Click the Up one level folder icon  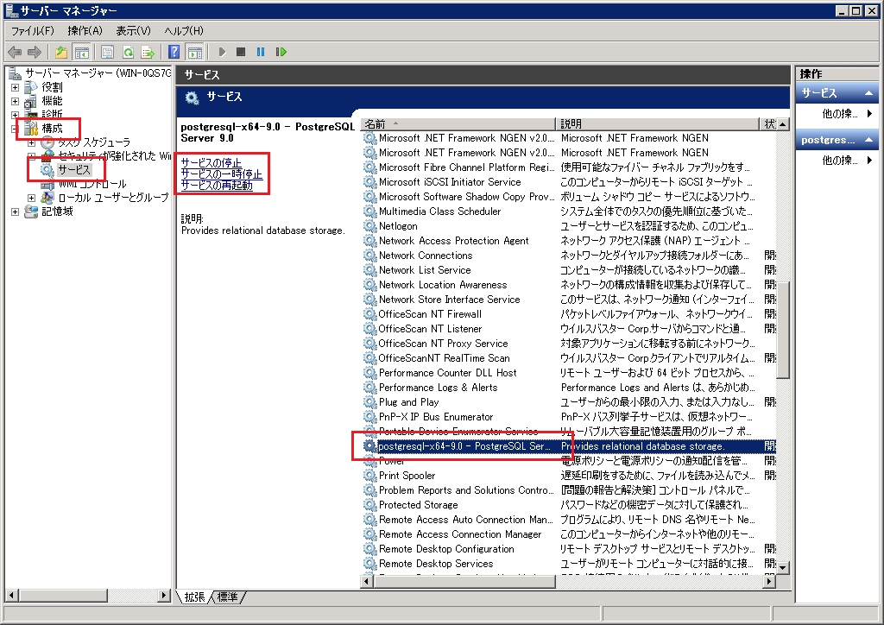(x=61, y=52)
